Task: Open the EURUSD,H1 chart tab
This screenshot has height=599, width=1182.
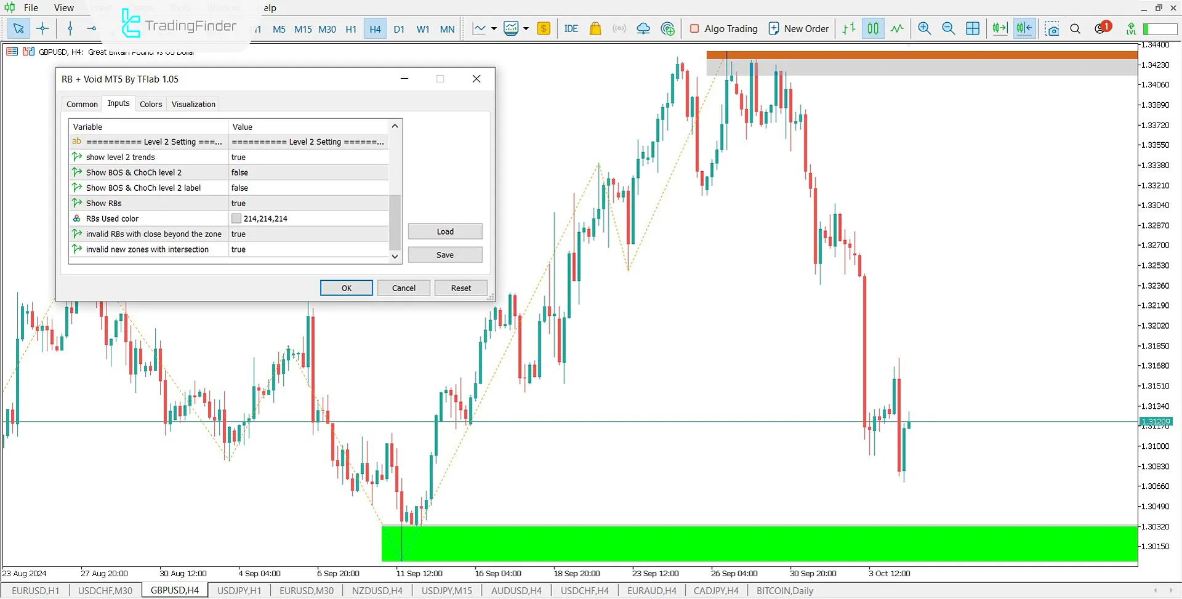Action: pyautogui.click(x=36, y=590)
